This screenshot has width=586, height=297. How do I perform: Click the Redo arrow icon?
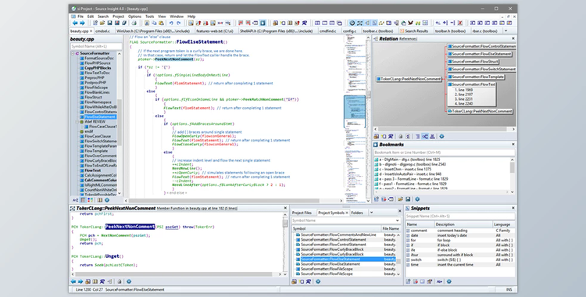click(x=179, y=23)
